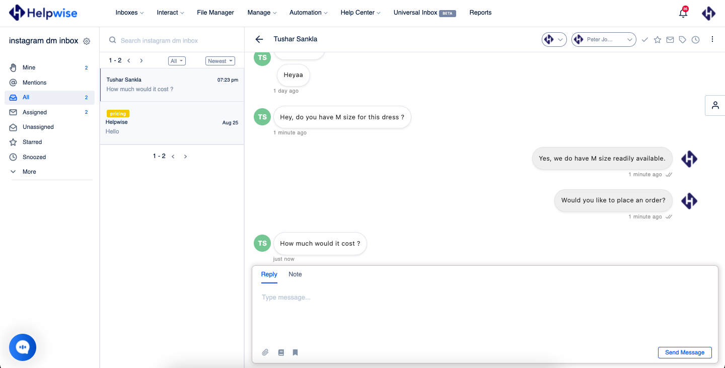Open contact details panel on right edge

tap(715, 105)
